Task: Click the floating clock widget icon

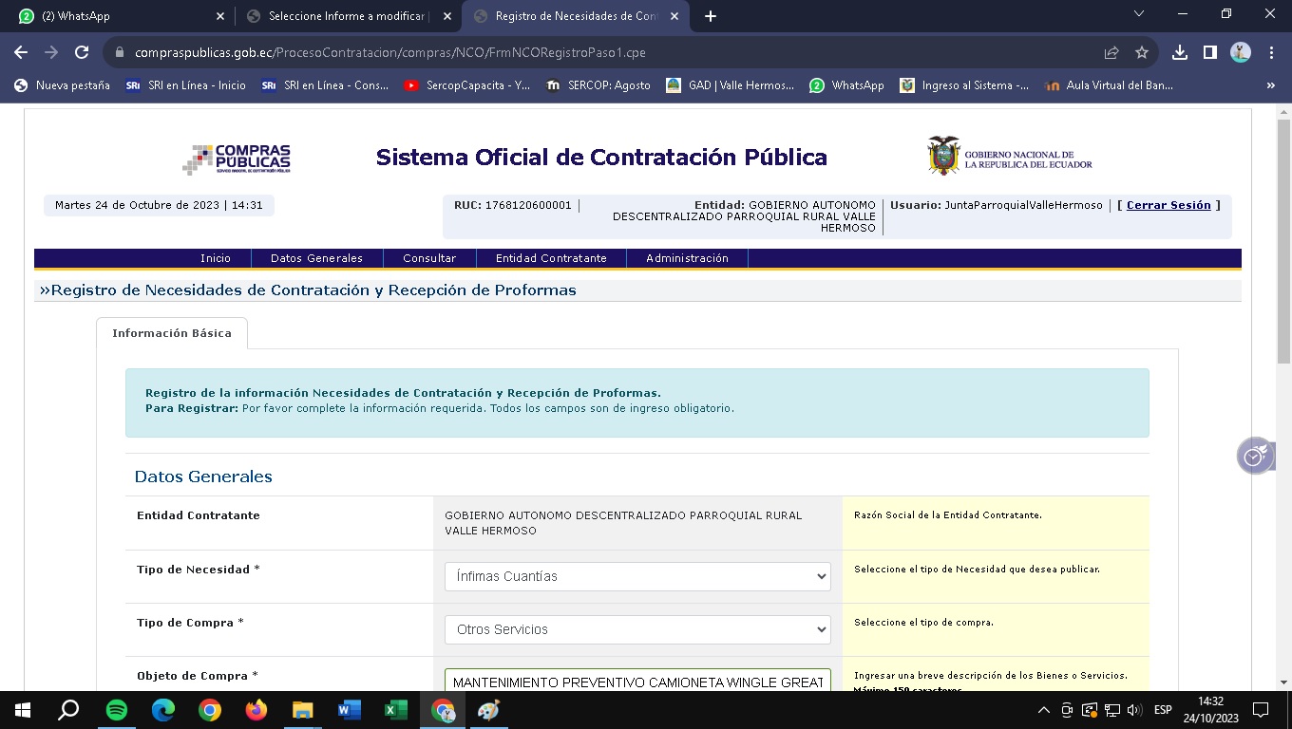Action: (1254, 456)
